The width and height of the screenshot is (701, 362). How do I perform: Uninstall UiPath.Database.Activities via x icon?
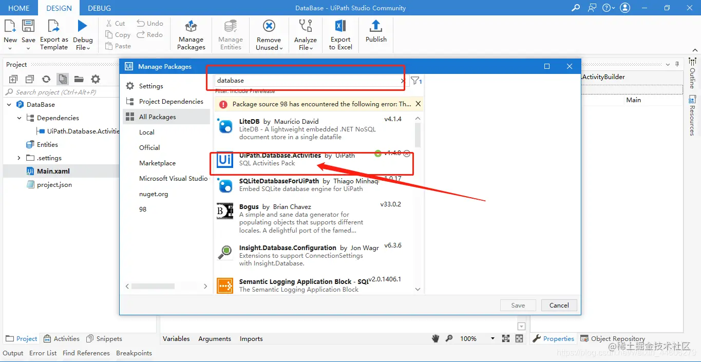click(x=407, y=154)
